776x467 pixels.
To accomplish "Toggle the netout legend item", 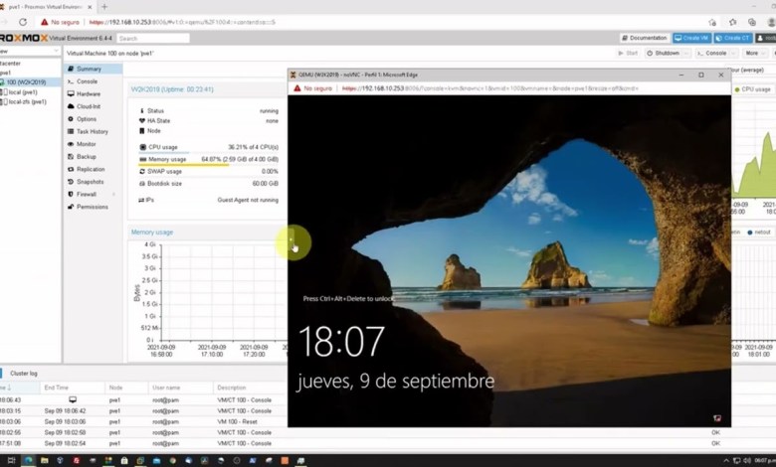I will (759, 232).
